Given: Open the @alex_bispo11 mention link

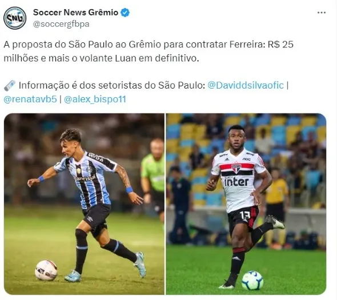Looking at the screenshot, I should (95, 99).
